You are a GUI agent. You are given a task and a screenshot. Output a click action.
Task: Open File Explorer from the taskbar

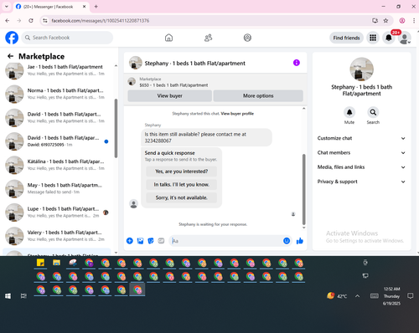[x=57, y=263]
